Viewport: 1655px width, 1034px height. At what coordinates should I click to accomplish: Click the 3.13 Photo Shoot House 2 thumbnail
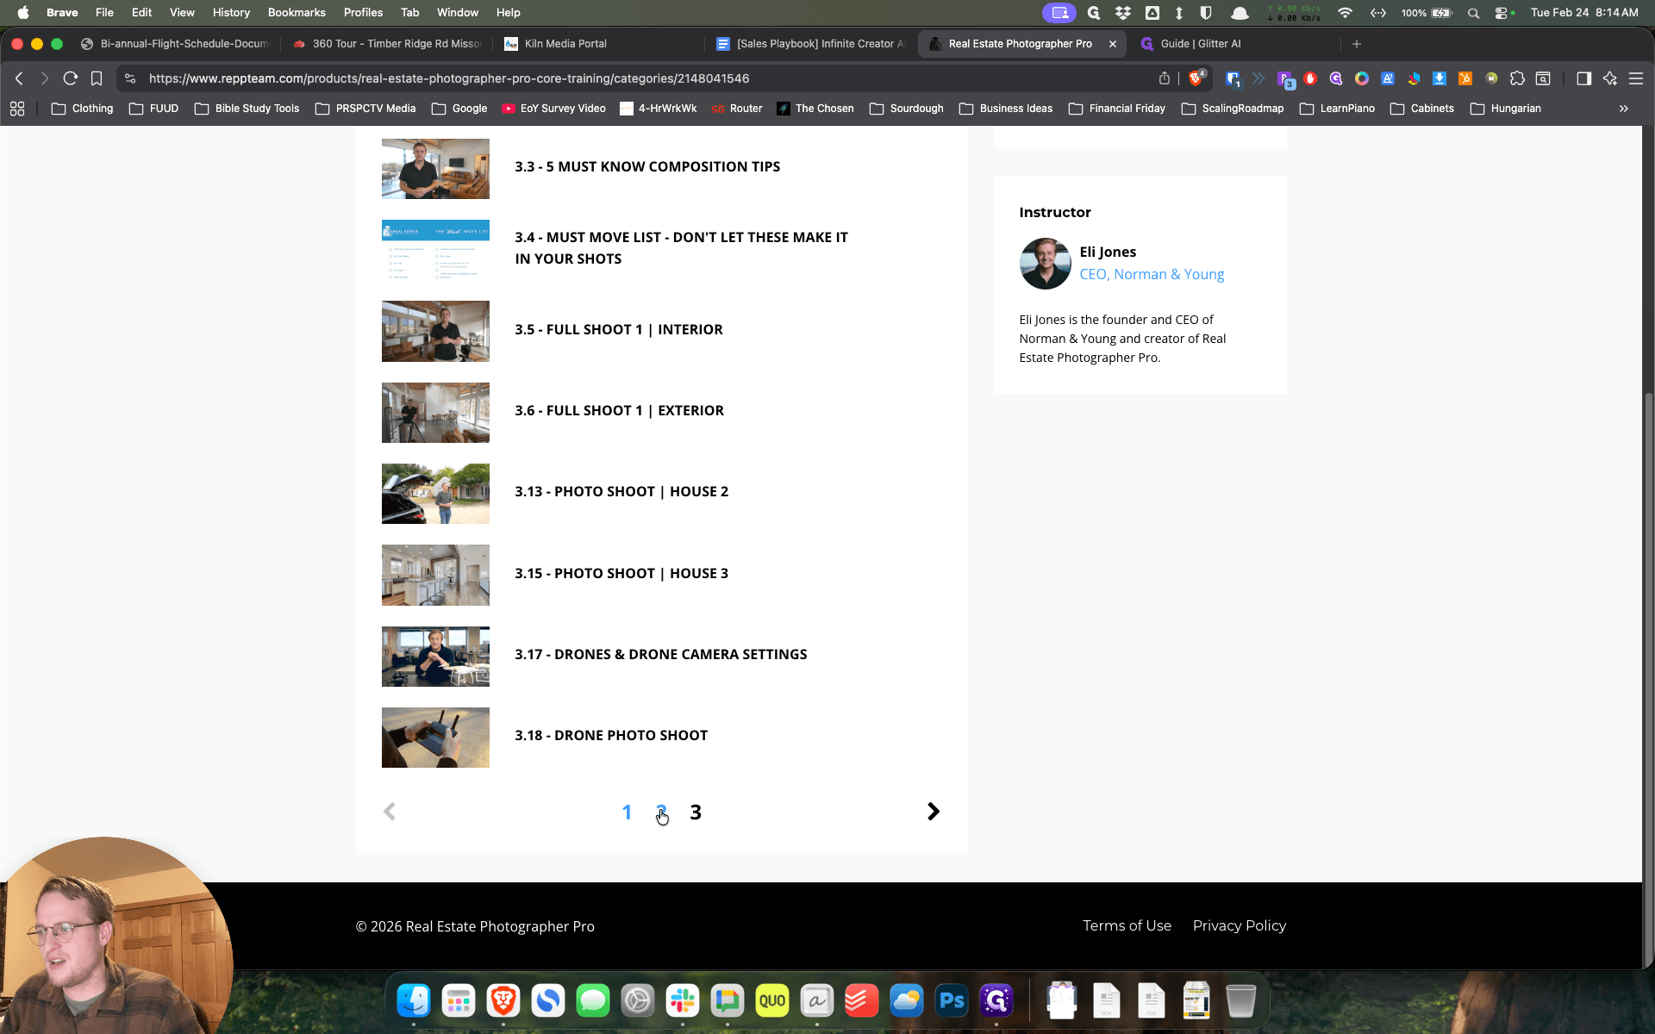click(435, 494)
